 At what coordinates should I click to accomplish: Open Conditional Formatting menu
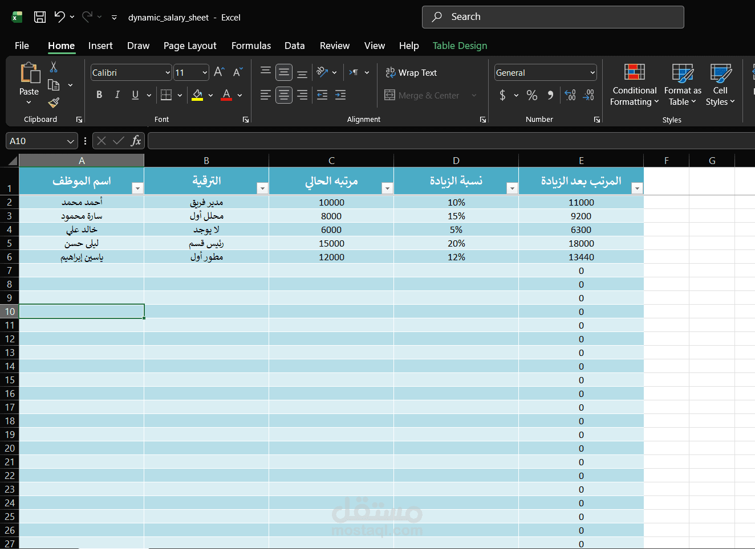(x=635, y=85)
